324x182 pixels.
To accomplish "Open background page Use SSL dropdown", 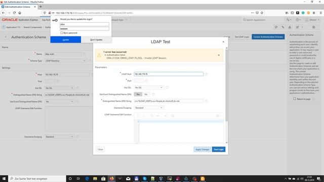I will click(60, 88).
